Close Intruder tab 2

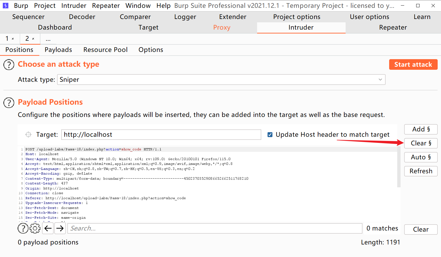tap(33, 39)
